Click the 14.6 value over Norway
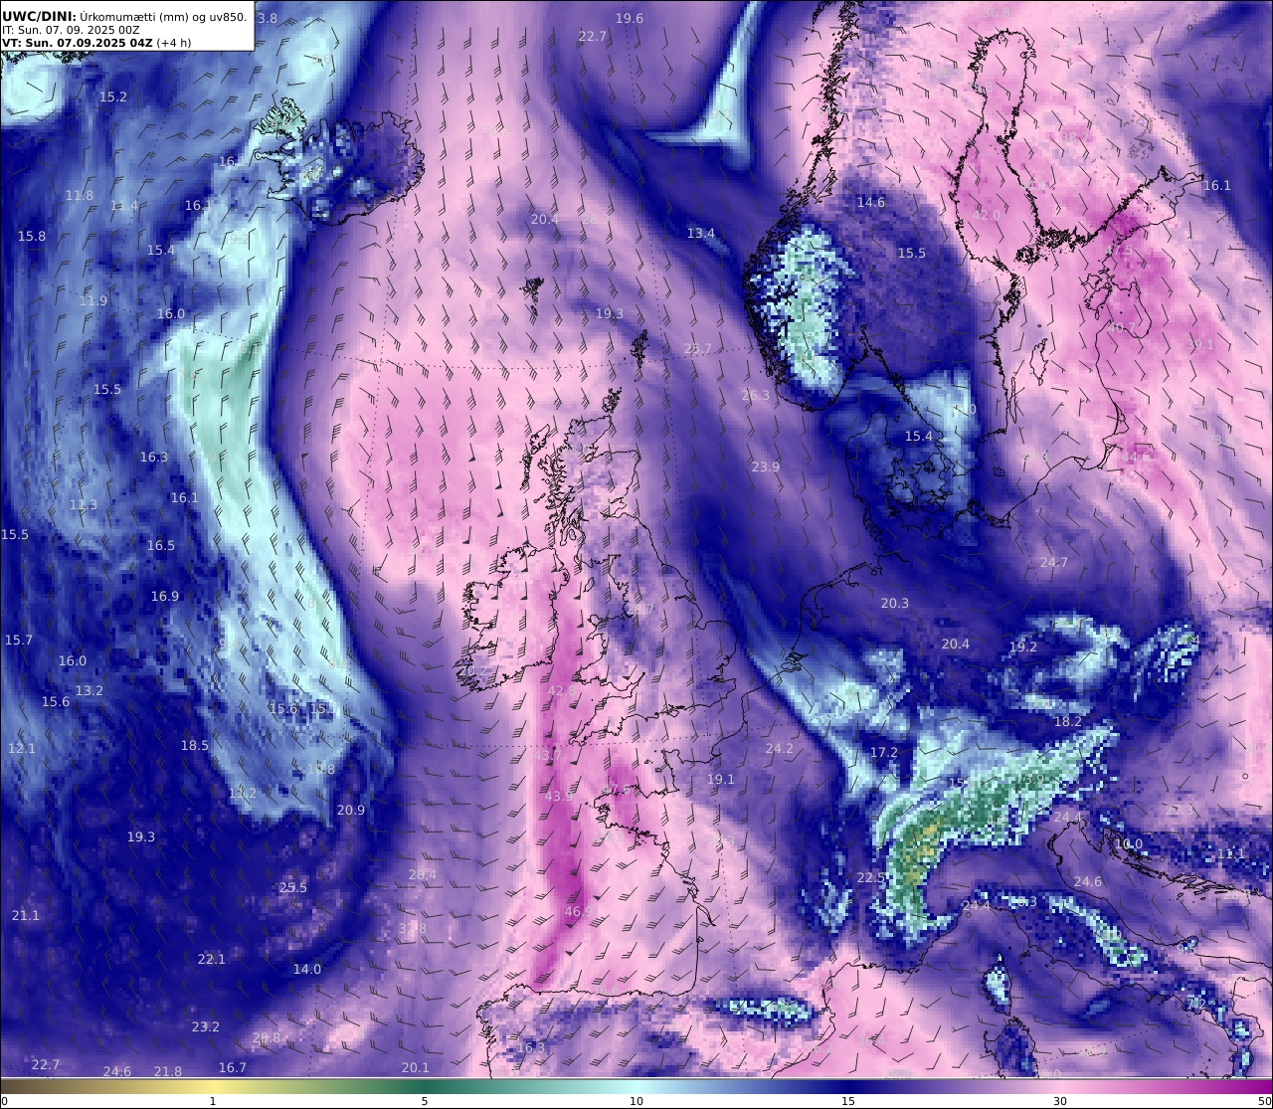Image resolution: width=1273 pixels, height=1109 pixels. coord(871,203)
